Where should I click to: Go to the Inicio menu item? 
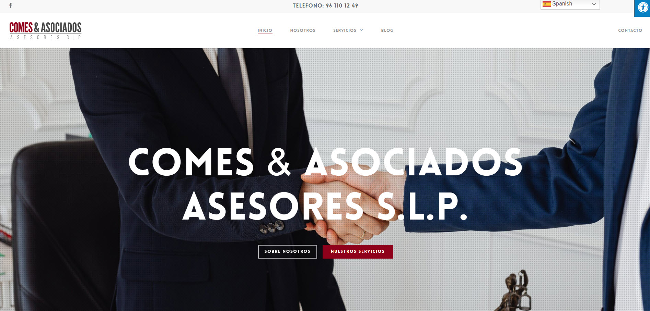(265, 30)
